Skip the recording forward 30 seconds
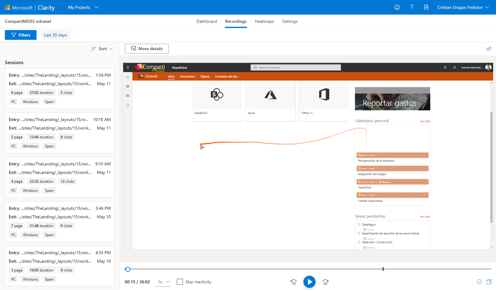The height and width of the screenshot is (290, 496). (x=325, y=282)
